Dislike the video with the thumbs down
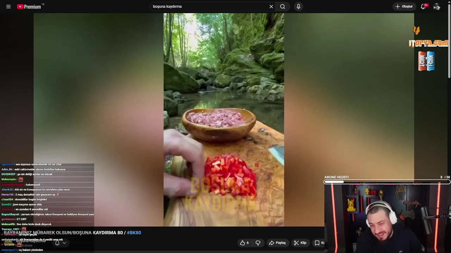 (258, 243)
